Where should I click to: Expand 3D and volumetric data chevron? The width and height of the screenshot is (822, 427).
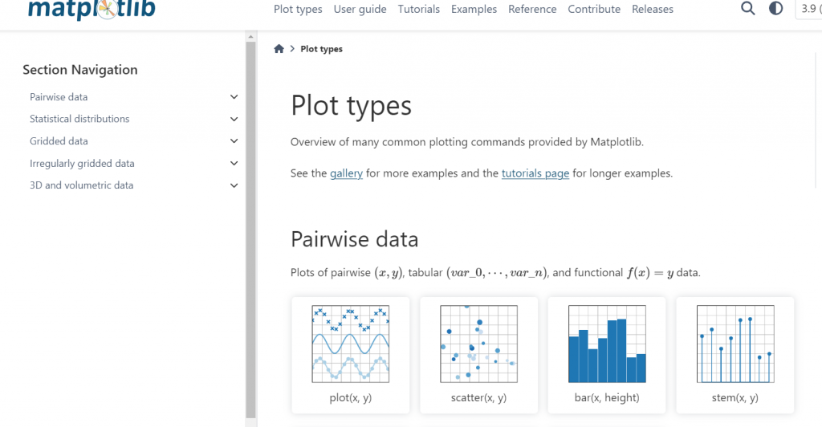coord(234,185)
